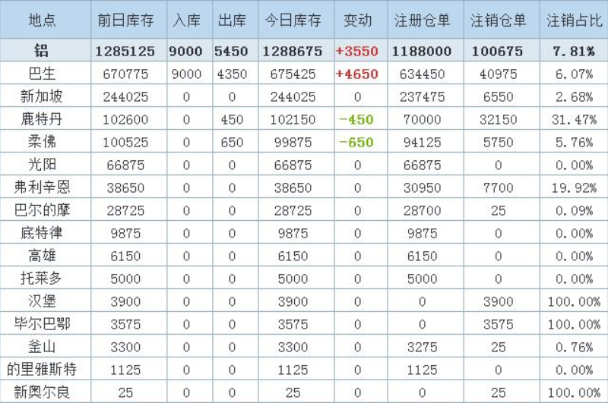
Task: Click the 注册仓单 column header
Action: [423, 20]
